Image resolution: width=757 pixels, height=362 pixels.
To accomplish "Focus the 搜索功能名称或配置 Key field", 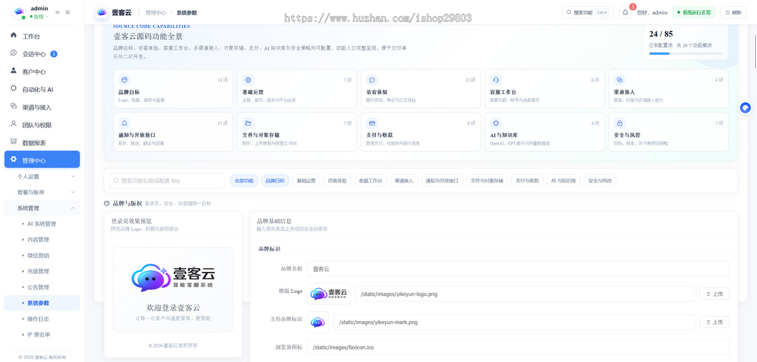I will 167,181.
